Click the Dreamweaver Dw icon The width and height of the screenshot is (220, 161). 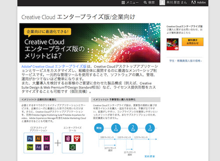[x=30, y=147]
